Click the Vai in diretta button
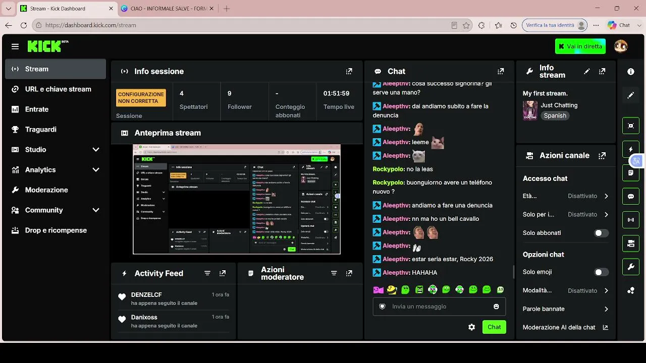646x363 pixels. pyautogui.click(x=580, y=46)
